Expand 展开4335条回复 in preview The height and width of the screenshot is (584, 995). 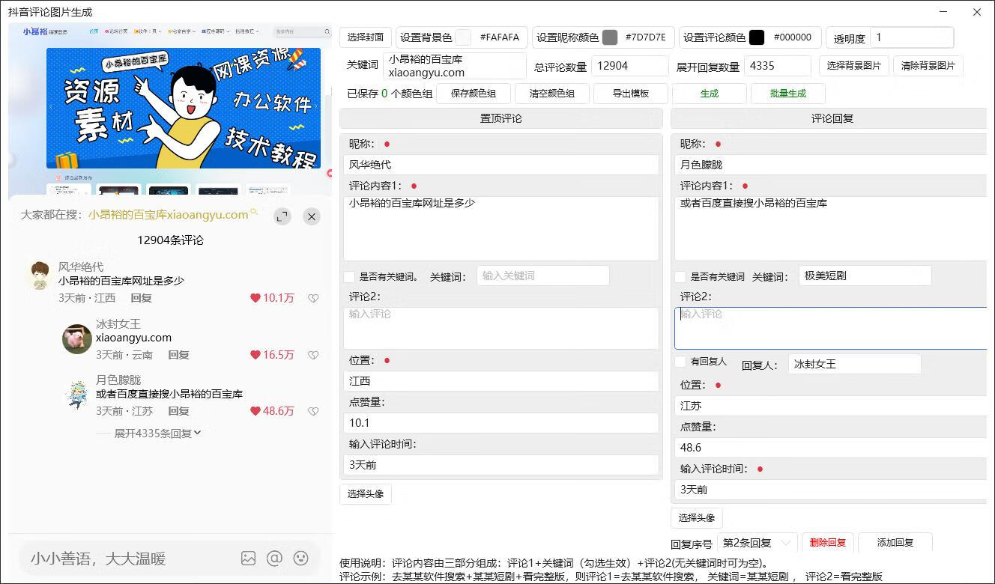coord(157,434)
